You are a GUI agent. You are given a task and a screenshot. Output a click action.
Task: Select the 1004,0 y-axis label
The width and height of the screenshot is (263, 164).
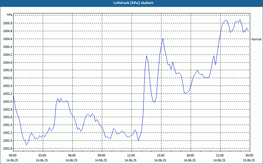coord(8,63)
